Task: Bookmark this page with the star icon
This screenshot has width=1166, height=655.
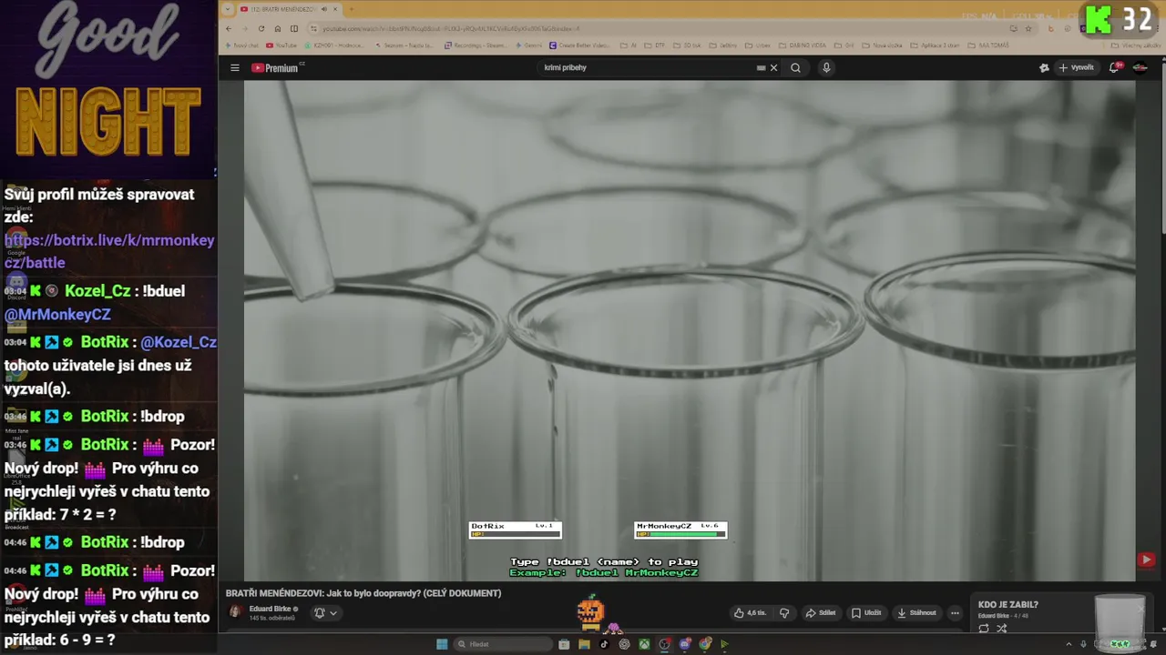Action: point(1028,28)
